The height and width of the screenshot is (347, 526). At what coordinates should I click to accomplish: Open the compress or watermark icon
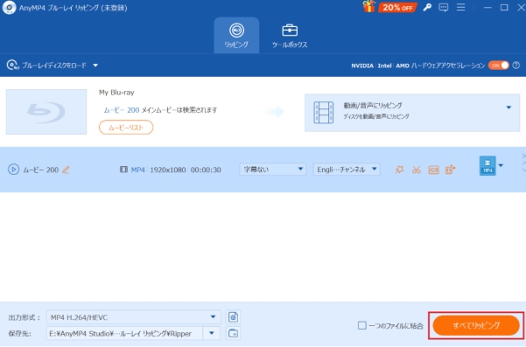pos(450,170)
